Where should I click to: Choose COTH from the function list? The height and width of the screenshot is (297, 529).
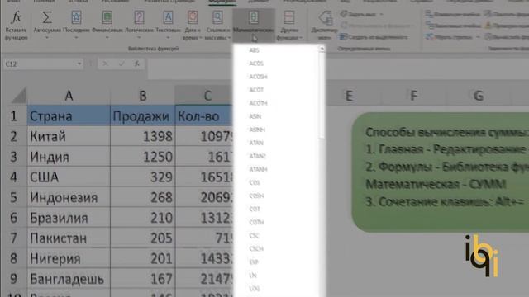(x=256, y=222)
